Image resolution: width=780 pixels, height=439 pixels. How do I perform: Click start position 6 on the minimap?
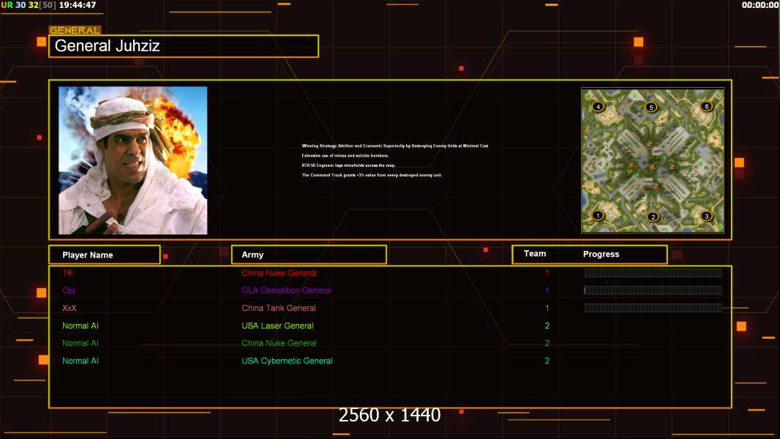(x=706, y=107)
